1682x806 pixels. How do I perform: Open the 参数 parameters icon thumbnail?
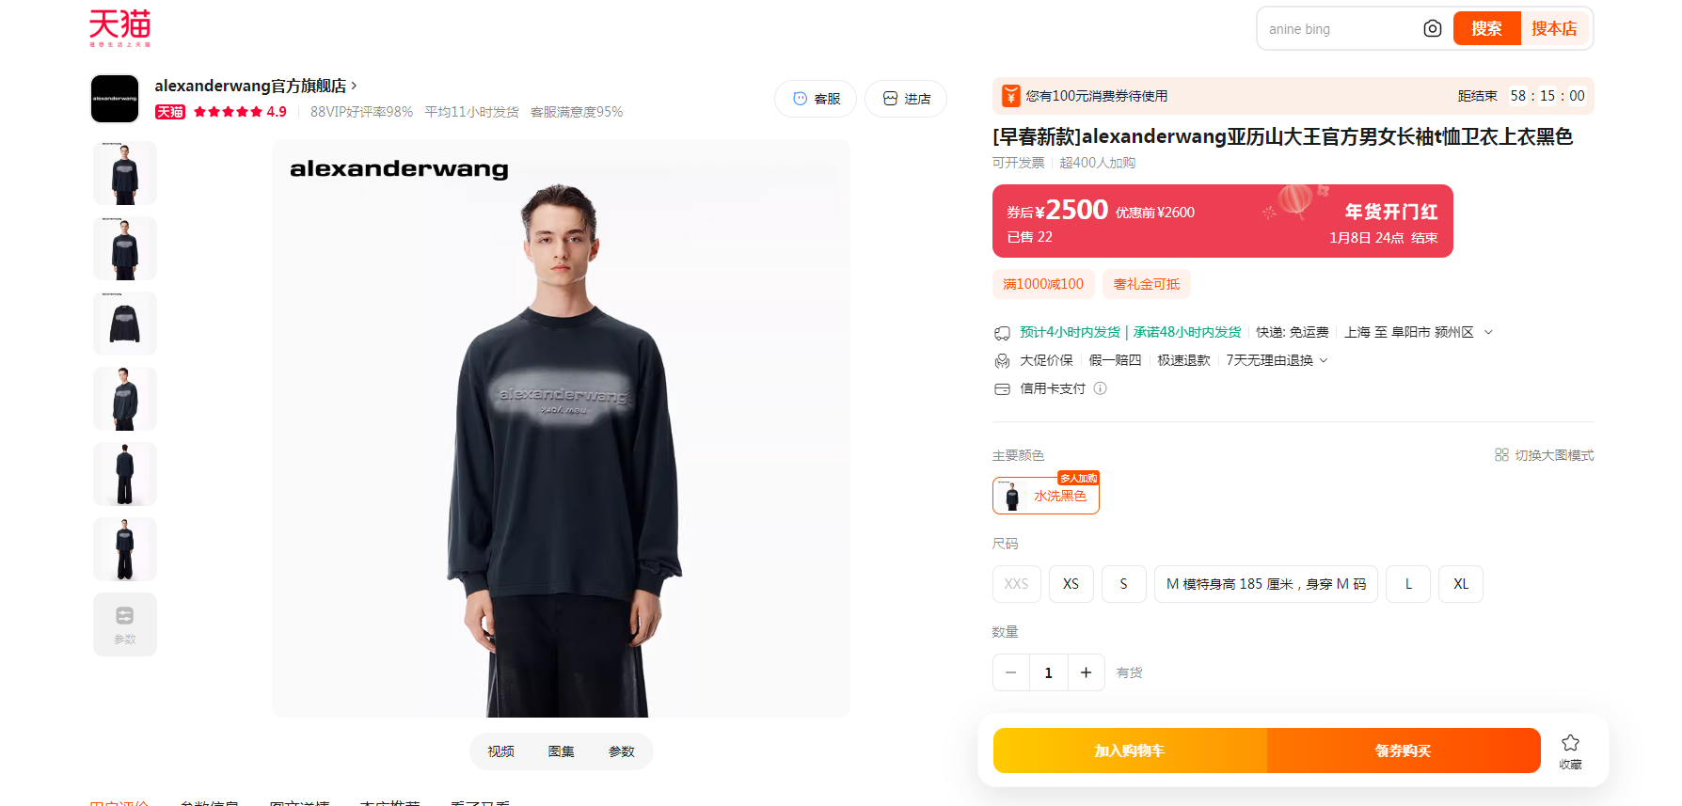point(125,624)
